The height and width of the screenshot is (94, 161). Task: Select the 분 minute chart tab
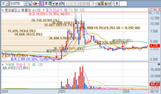[x=57, y=4]
